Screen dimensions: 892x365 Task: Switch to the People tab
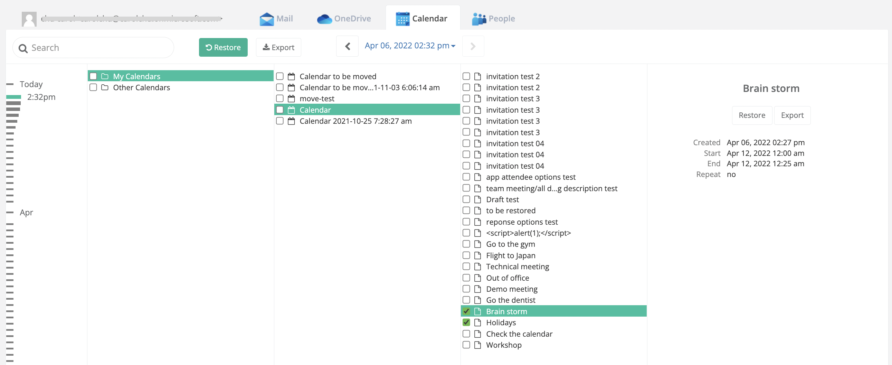tap(493, 19)
